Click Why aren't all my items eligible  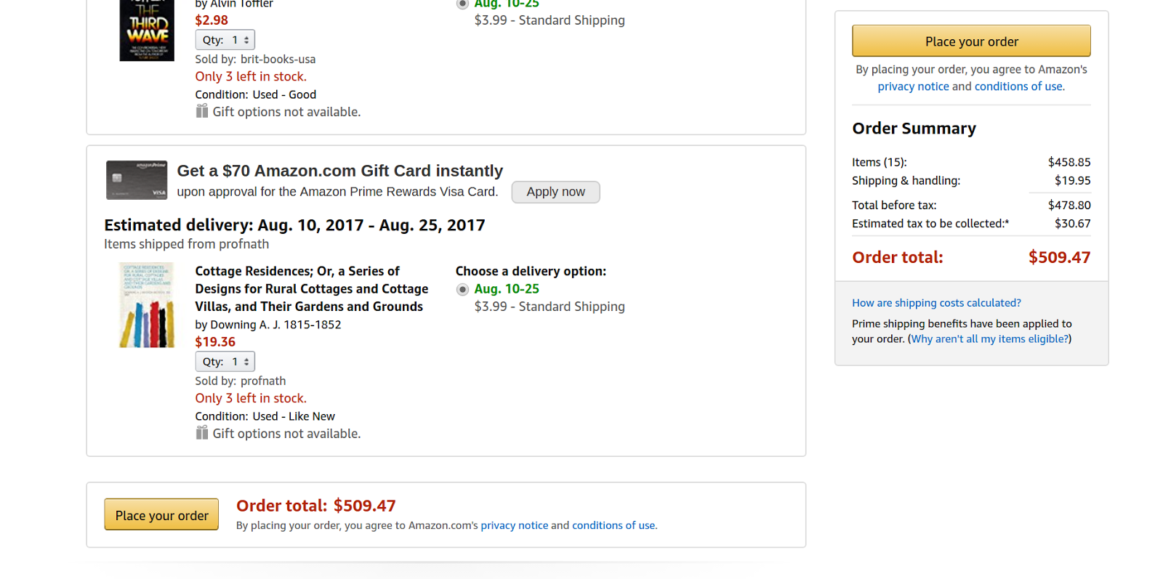click(990, 339)
